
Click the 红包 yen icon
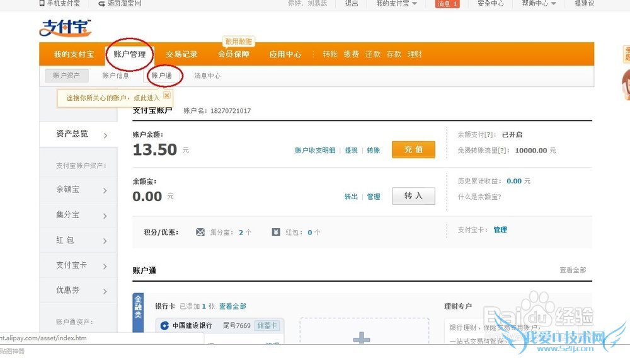pyautogui.click(x=276, y=232)
